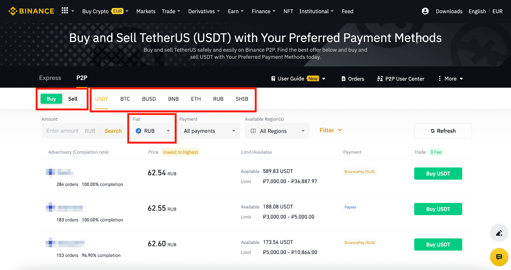
Task: Open advertiser with 284 orders
Action: (x=60, y=173)
